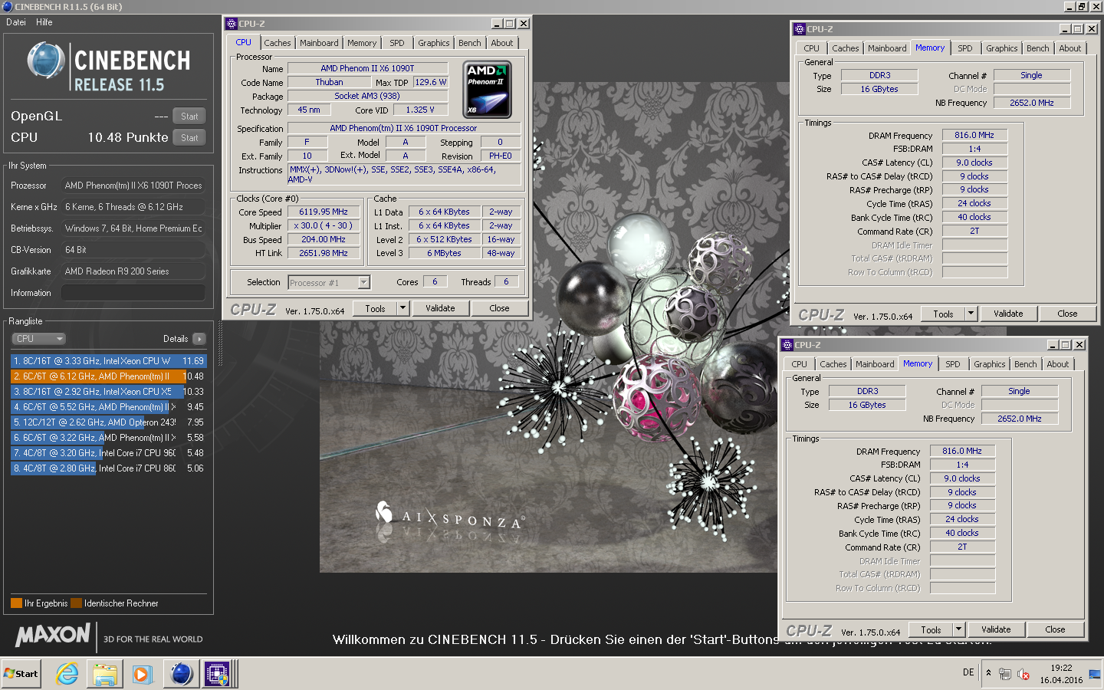This screenshot has height=690, width=1104.
Task: Select Caches tab in lower Memory CPU-Z
Action: [833, 364]
